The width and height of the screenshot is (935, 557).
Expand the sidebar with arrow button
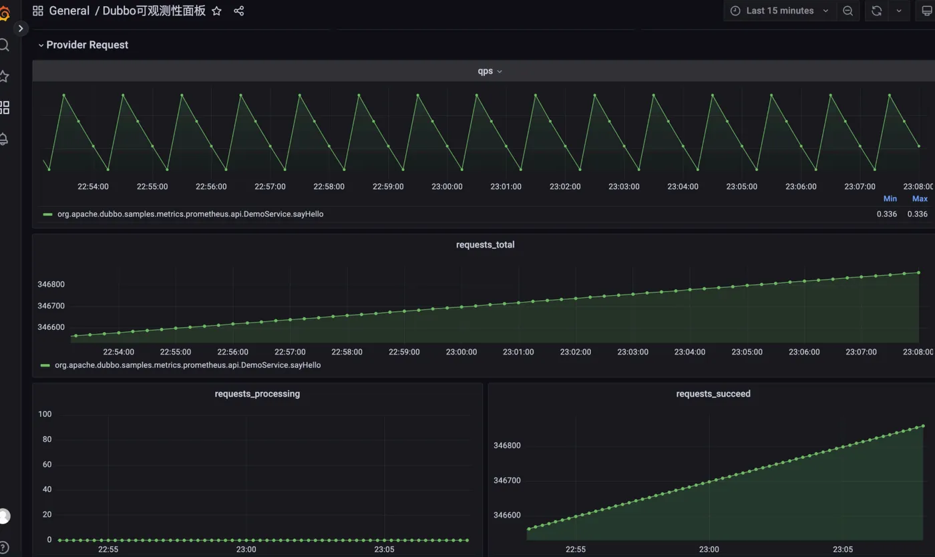[x=21, y=29]
